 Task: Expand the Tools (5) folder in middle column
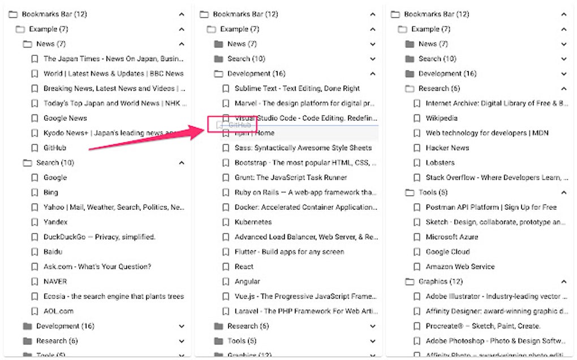coord(372,340)
